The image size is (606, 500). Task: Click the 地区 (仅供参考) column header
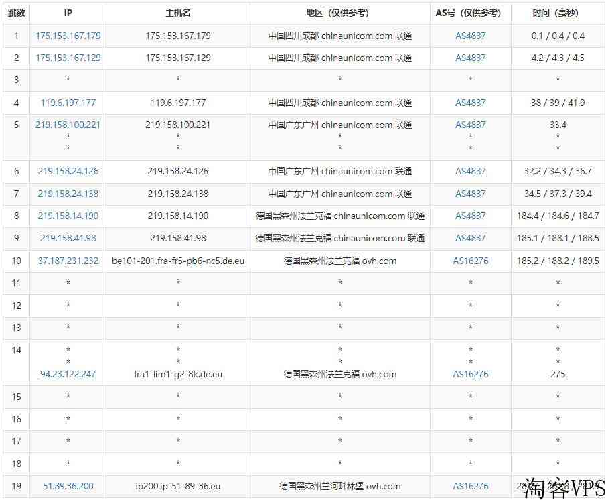click(337, 13)
